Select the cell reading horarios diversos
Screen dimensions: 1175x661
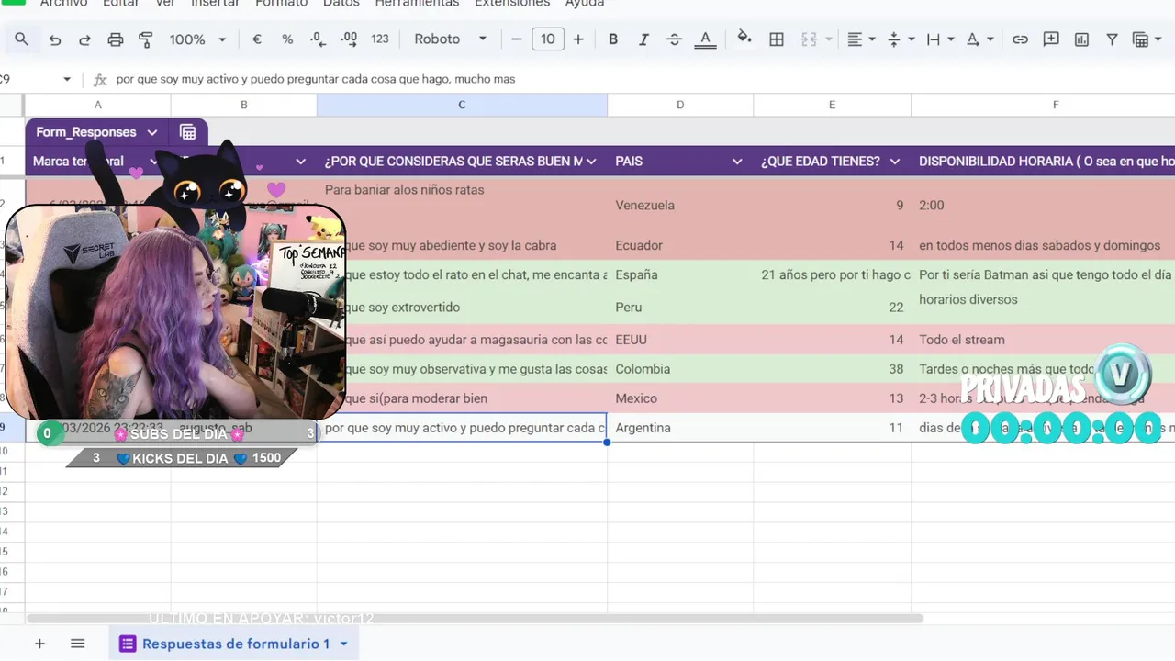(1043, 307)
